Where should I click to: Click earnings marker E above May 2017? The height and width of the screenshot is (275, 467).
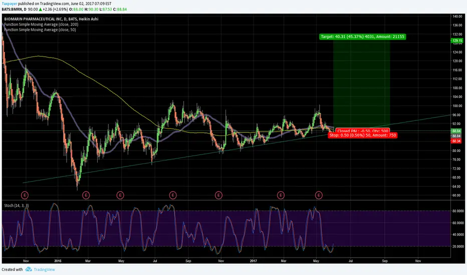pos(319,195)
